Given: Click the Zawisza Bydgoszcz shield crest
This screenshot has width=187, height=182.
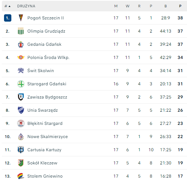Looking at the screenshot, I should pos(21,97).
